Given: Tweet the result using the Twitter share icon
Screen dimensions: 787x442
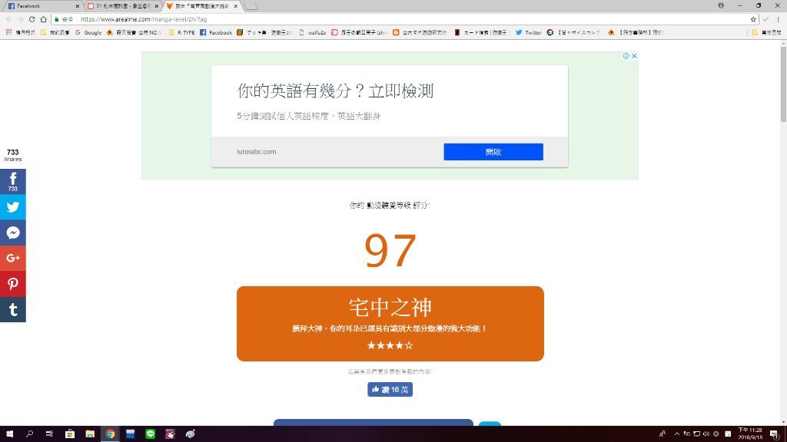Looking at the screenshot, I should click(x=13, y=207).
